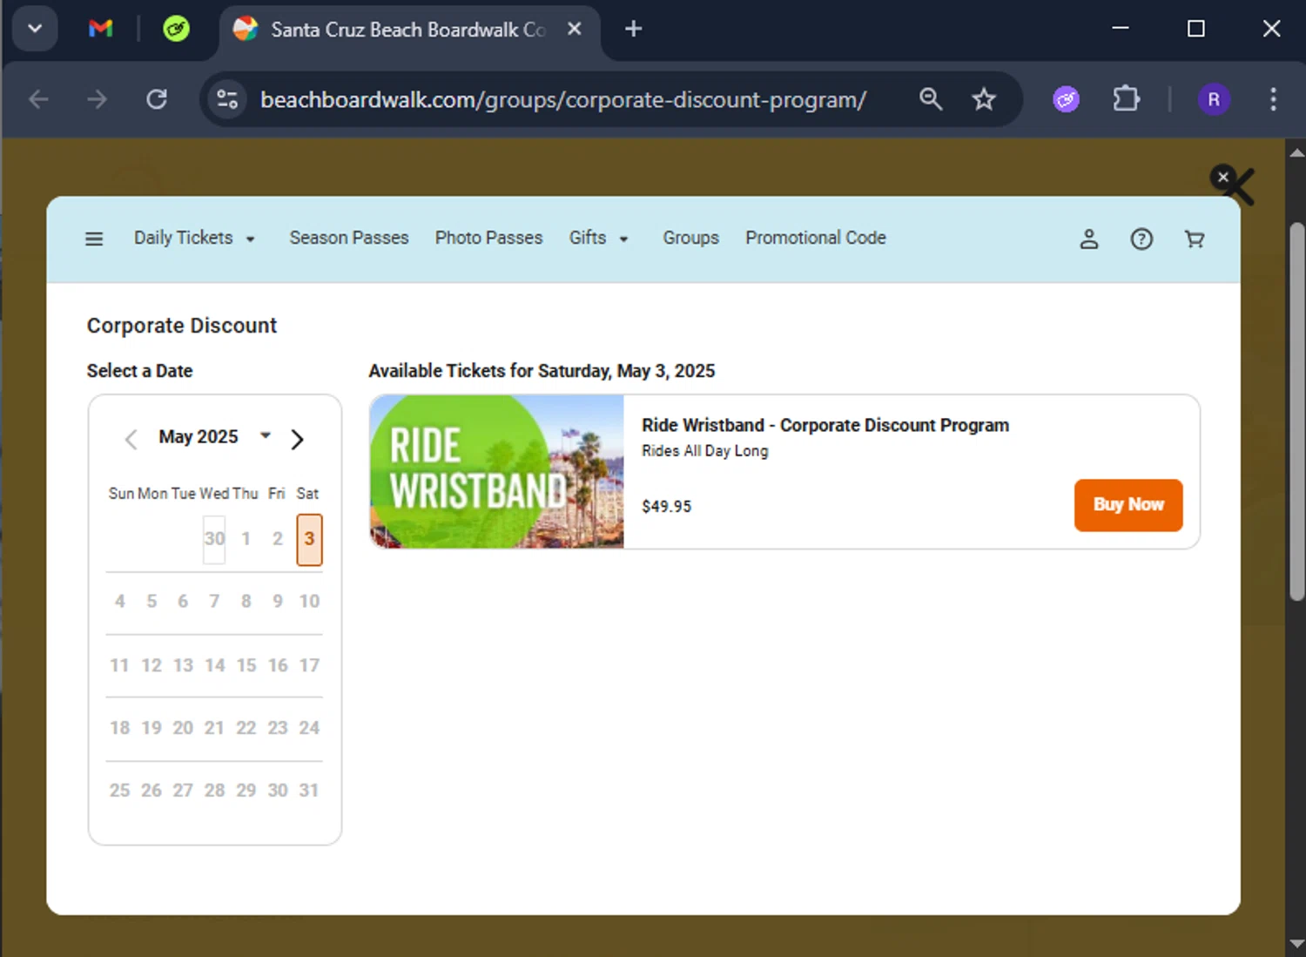The width and height of the screenshot is (1306, 957).
Task: Close the Santa Cruz Beach Boardwalk tab
Action: click(575, 29)
